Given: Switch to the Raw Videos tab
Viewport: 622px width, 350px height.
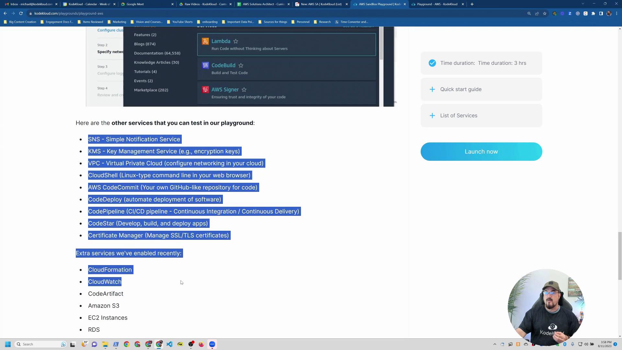Looking at the screenshot, I should 205,4.
